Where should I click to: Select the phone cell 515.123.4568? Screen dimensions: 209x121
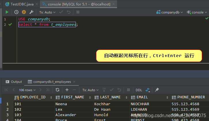point(190,104)
